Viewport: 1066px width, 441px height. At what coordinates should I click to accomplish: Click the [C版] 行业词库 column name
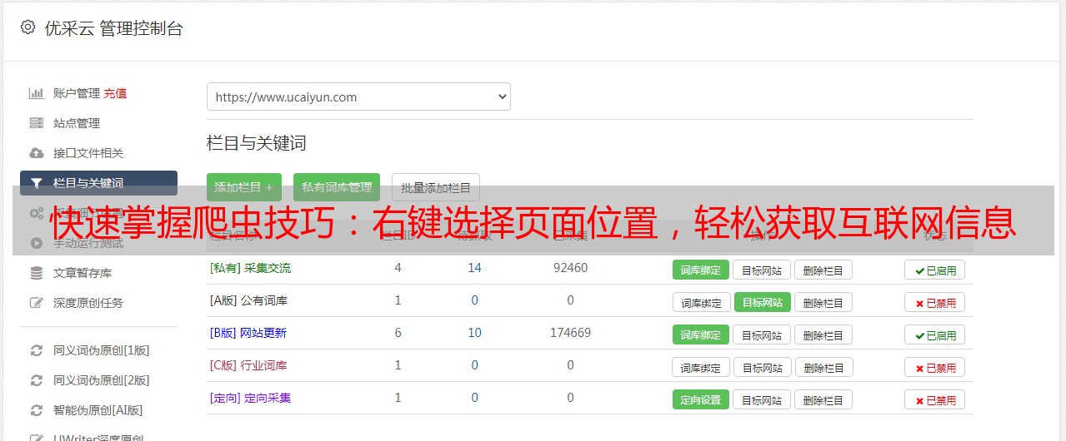[248, 365]
